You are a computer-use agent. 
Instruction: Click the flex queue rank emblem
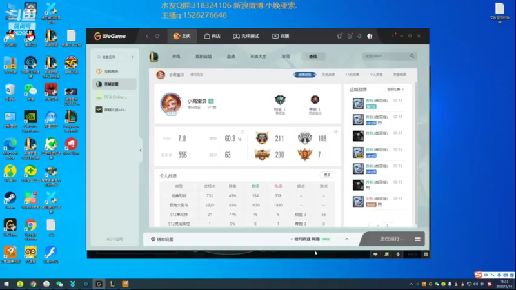[315, 99]
